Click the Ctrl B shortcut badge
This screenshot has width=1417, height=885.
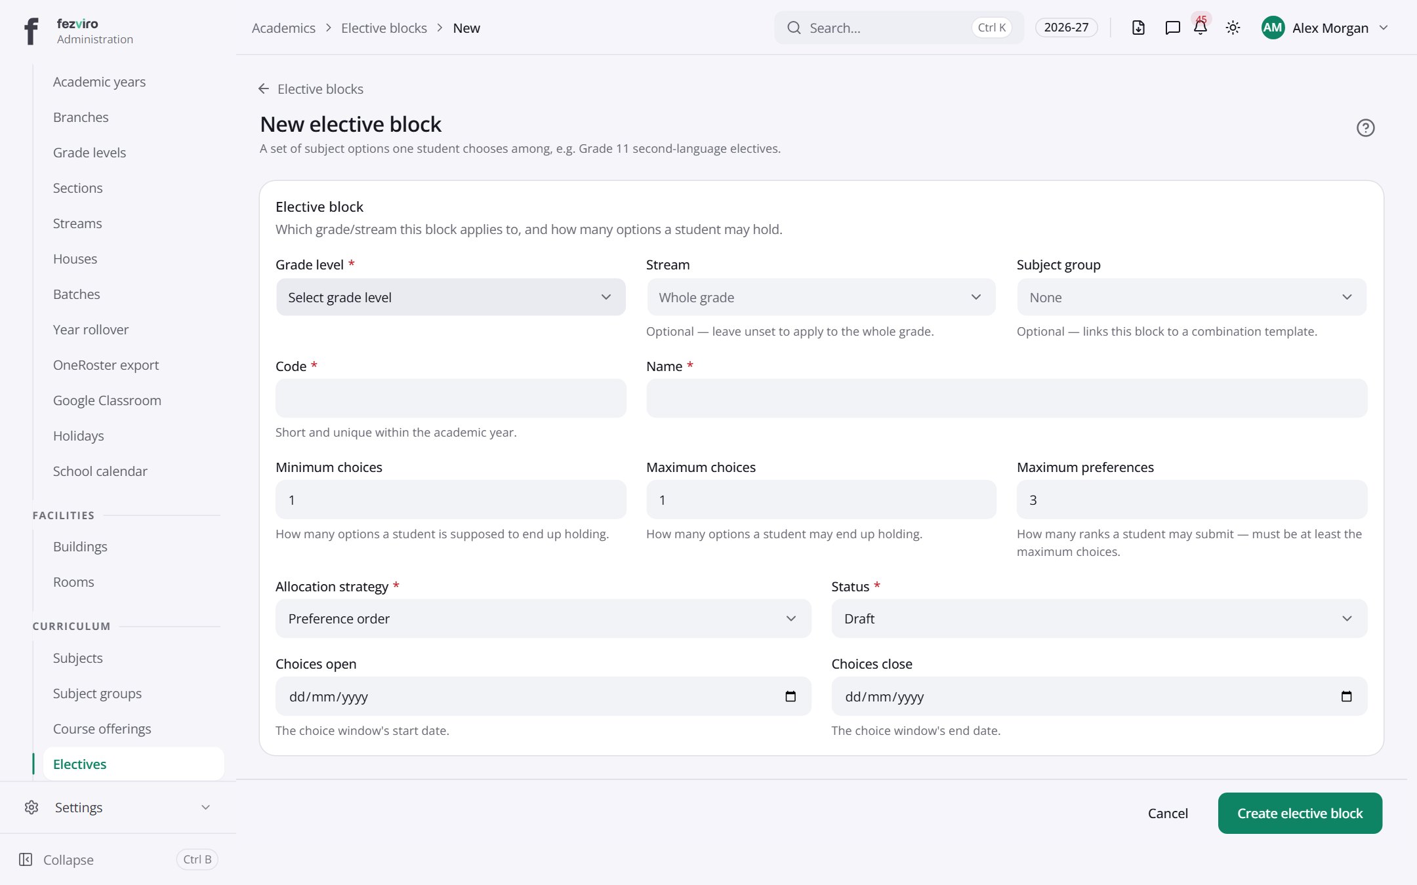click(197, 859)
